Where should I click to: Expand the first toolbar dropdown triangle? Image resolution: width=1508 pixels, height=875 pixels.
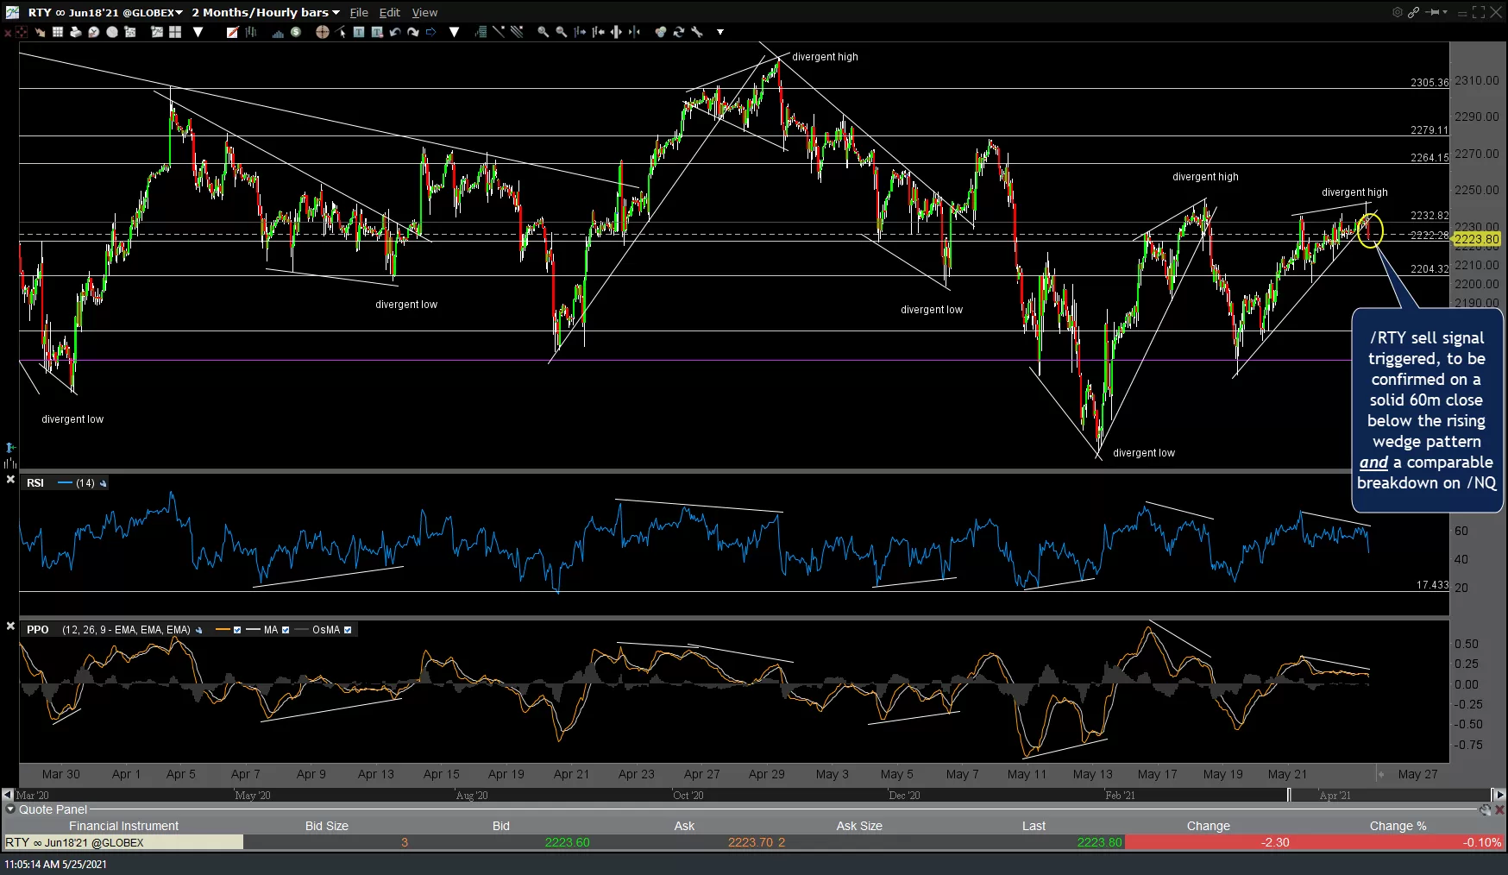[198, 32]
